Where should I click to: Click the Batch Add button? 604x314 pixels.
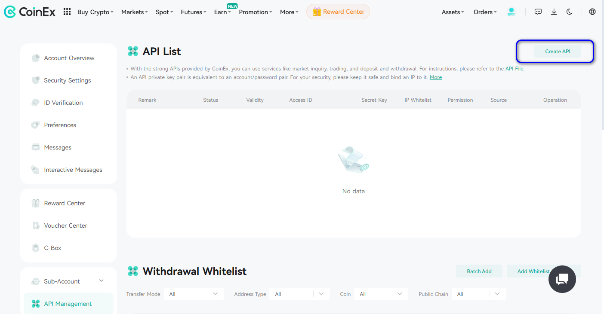coord(479,271)
